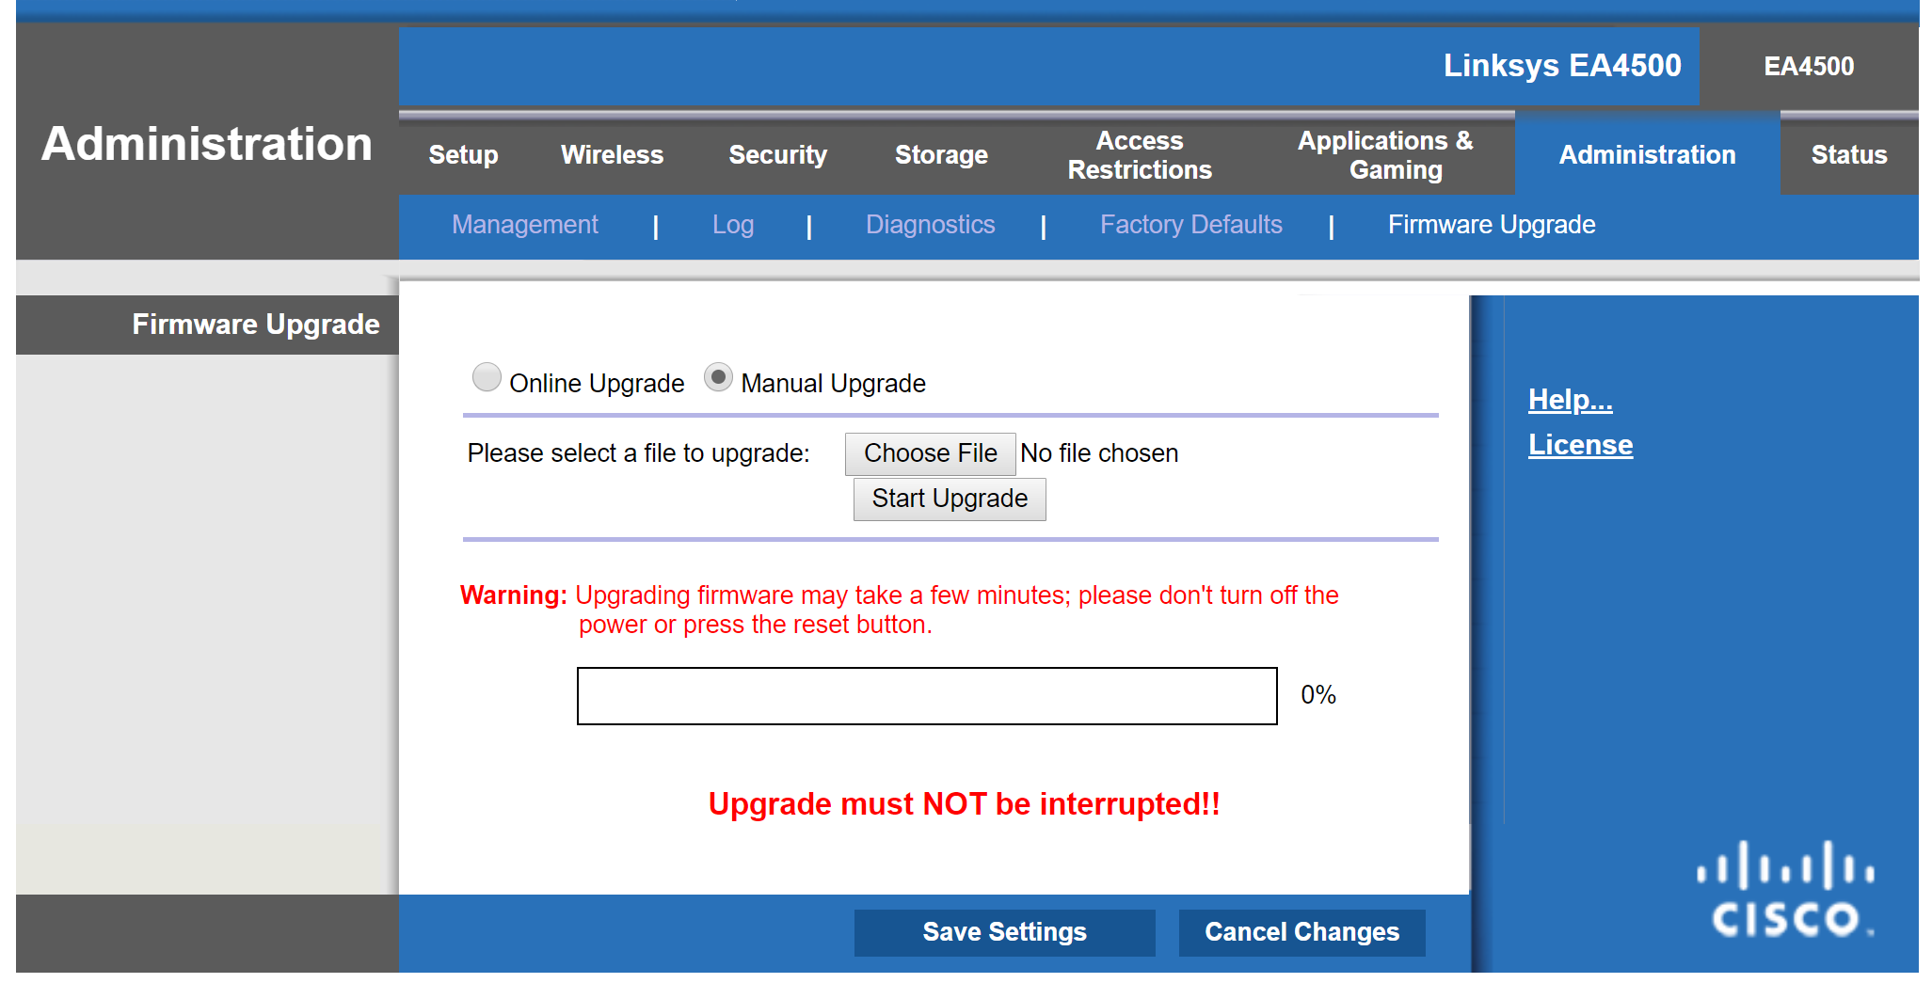Click the red Warning: label
The image size is (1932, 983).
pos(514,595)
